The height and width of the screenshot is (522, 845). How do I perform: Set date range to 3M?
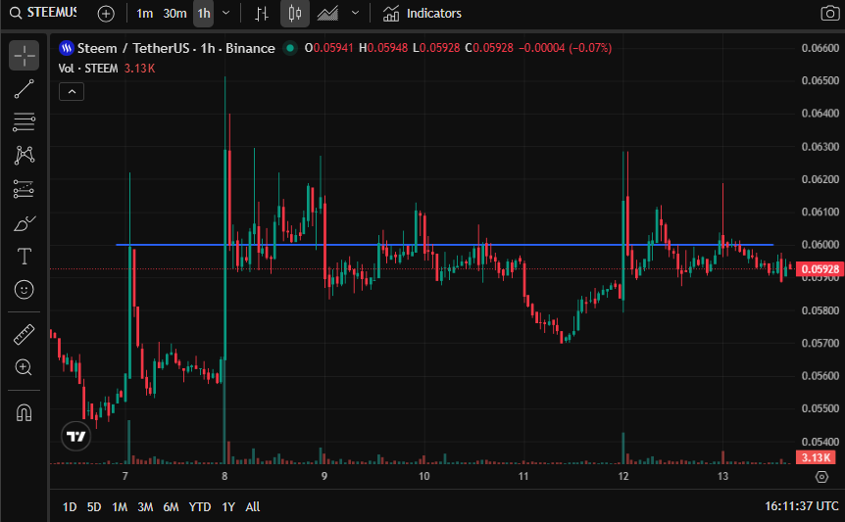(145, 507)
